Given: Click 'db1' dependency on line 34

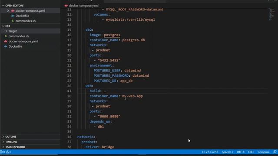Looking at the screenshot, I should pos(101,127).
